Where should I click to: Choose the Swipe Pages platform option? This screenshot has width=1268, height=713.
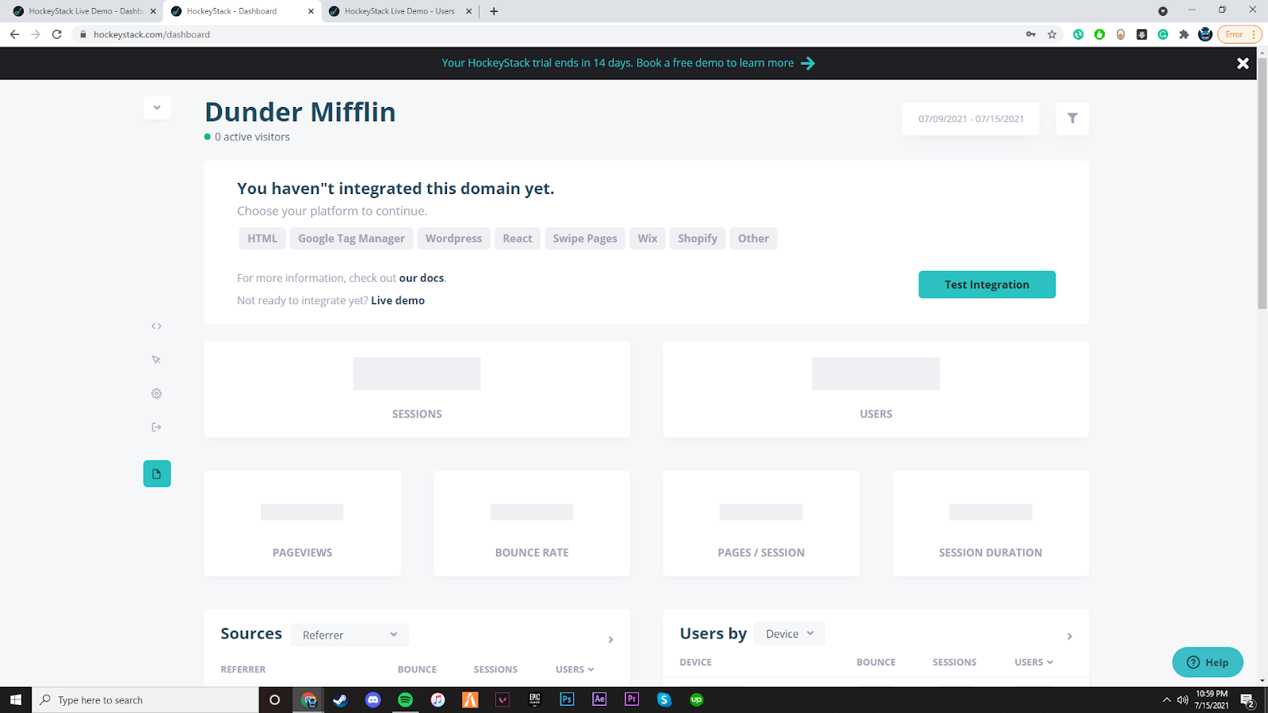(x=585, y=238)
